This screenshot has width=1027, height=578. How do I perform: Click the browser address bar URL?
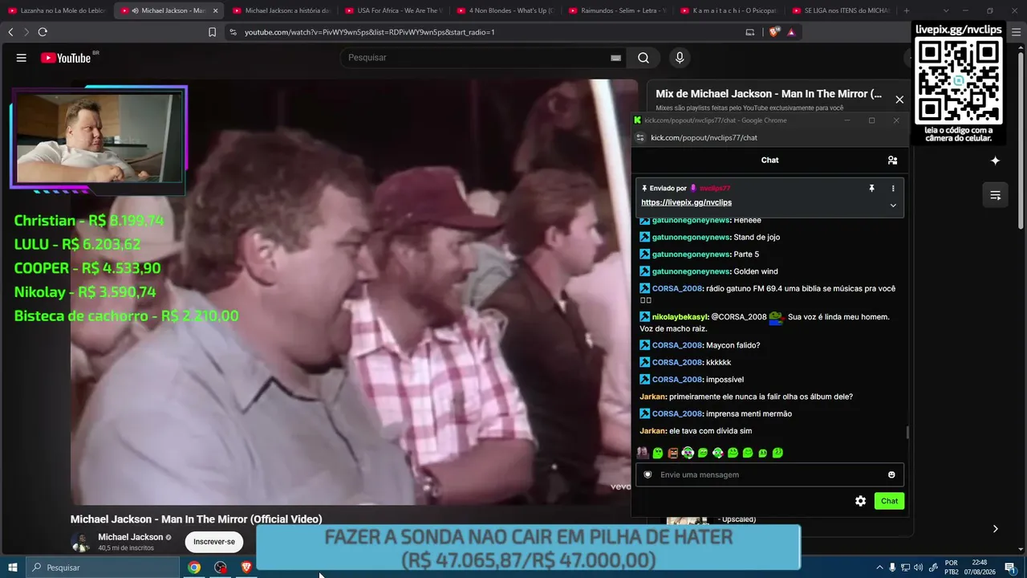point(369,32)
